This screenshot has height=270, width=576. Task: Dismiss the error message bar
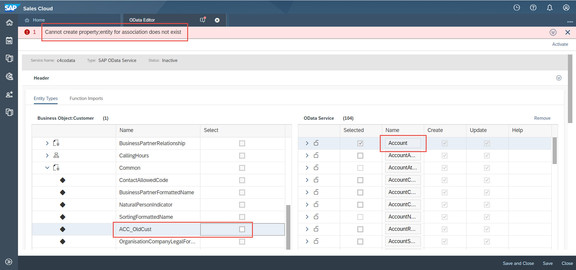[568, 32]
